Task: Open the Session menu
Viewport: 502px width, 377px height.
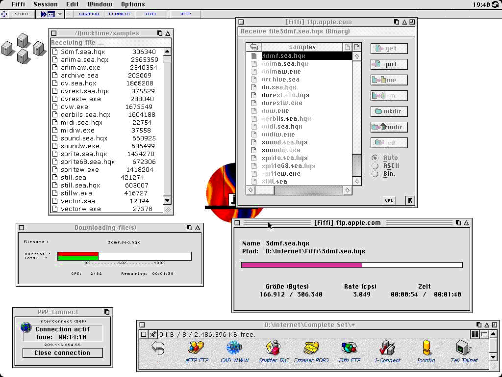Action: (46, 4)
